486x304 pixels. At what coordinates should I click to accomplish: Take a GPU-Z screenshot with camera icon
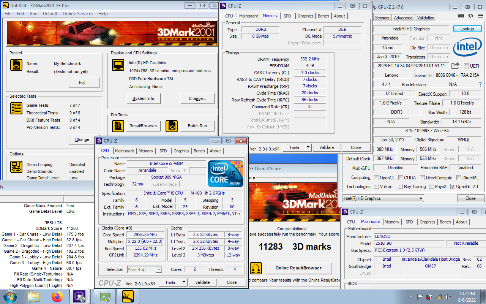pyautogui.click(x=461, y=16)
